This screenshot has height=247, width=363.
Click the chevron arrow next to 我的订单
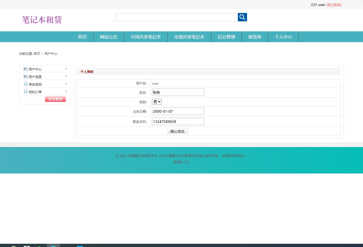click(x=66, y=91)
